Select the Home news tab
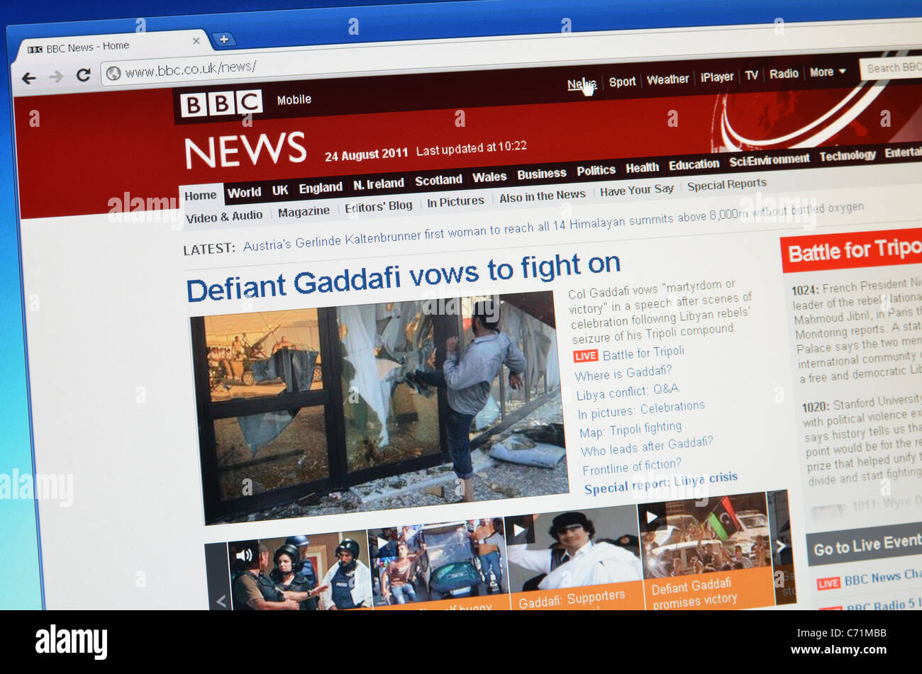 click(201, 196)
